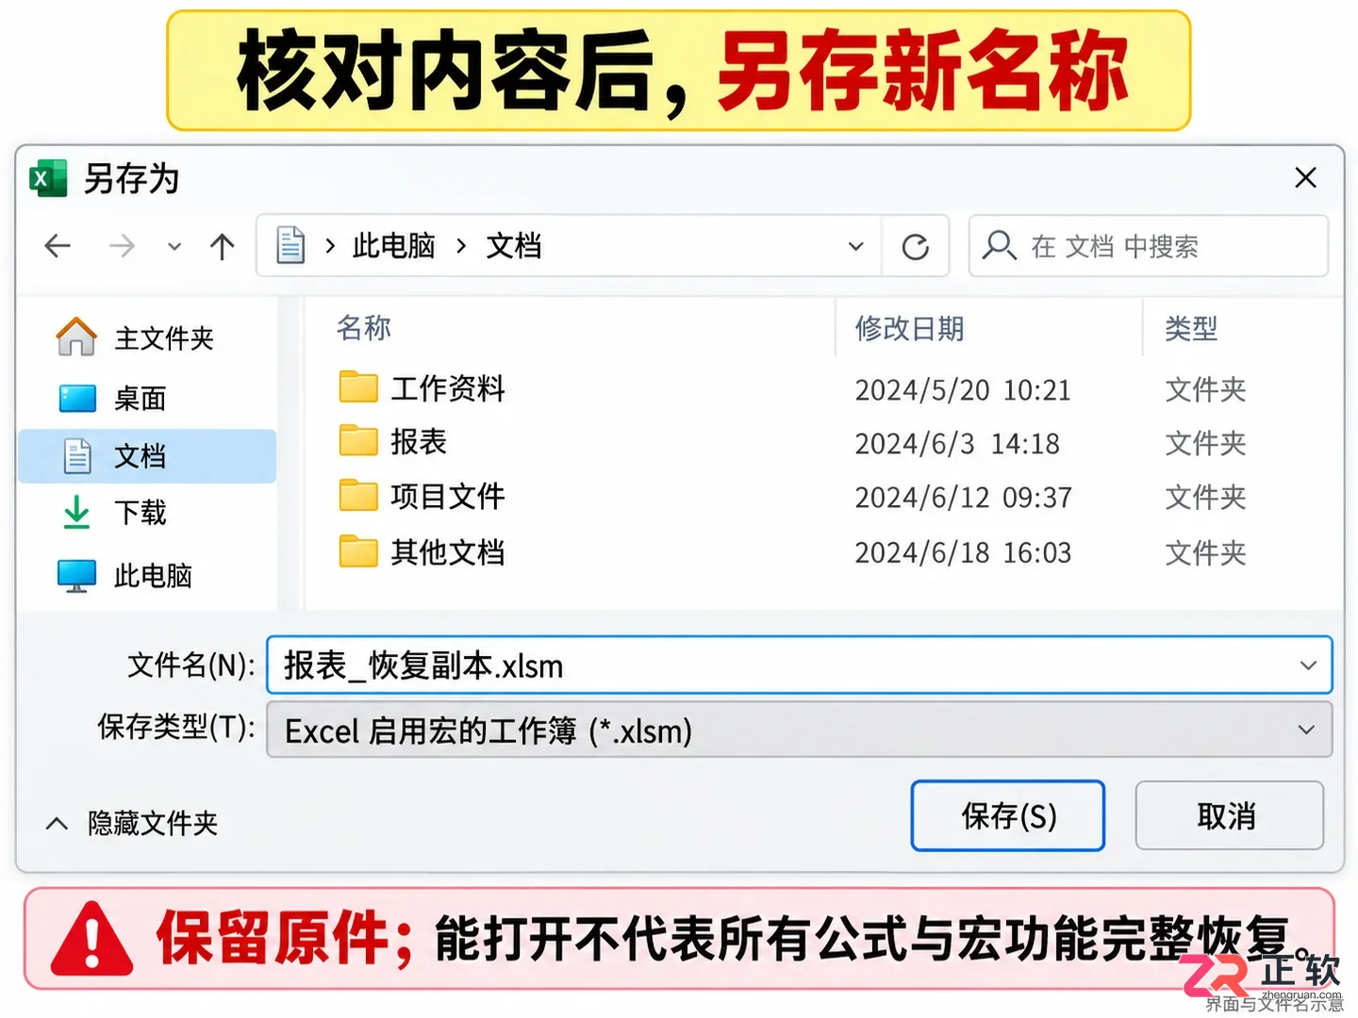Click 此电脑 in the address path
Image resolution: width=1358 pixels, height=1018 pixels.
click(x=393, y=246)
